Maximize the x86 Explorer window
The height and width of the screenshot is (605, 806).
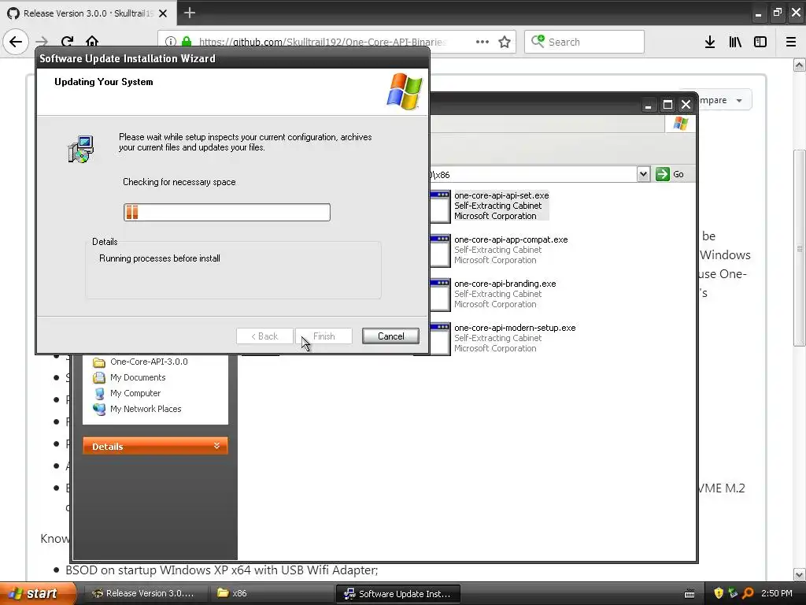(x=667, y=105)
